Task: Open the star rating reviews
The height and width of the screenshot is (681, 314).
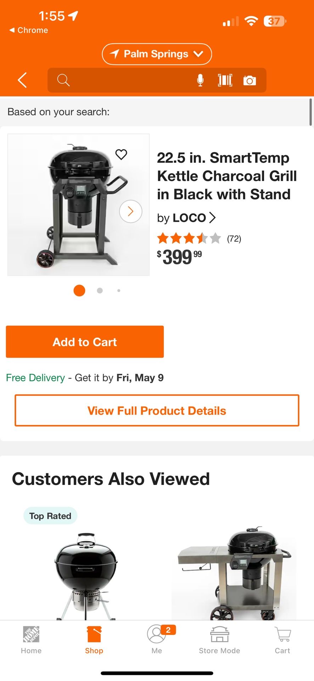Action: click(198, 238)
